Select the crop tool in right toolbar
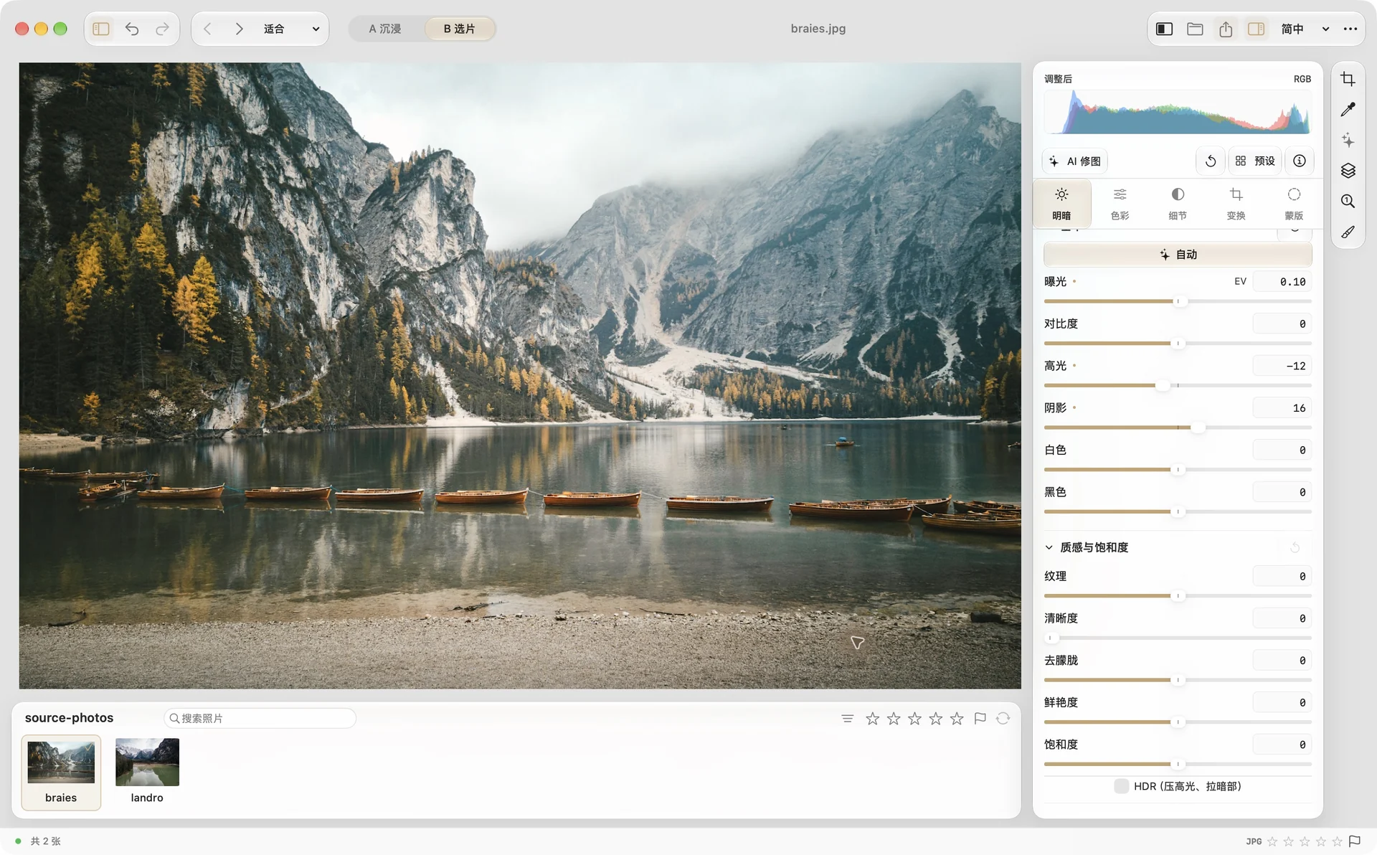 1348,79
